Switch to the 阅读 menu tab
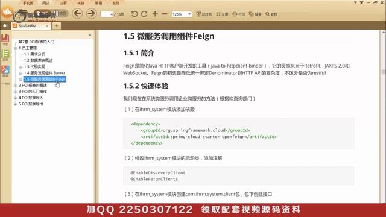The height and width of the screenshot is (217, 386). point(46,3)
